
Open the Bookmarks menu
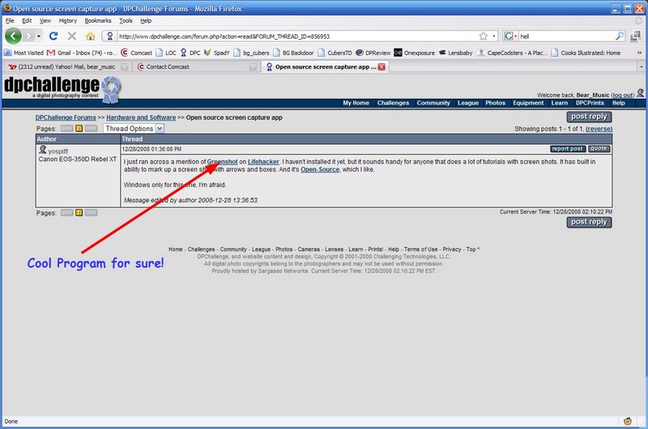[98, 20]
